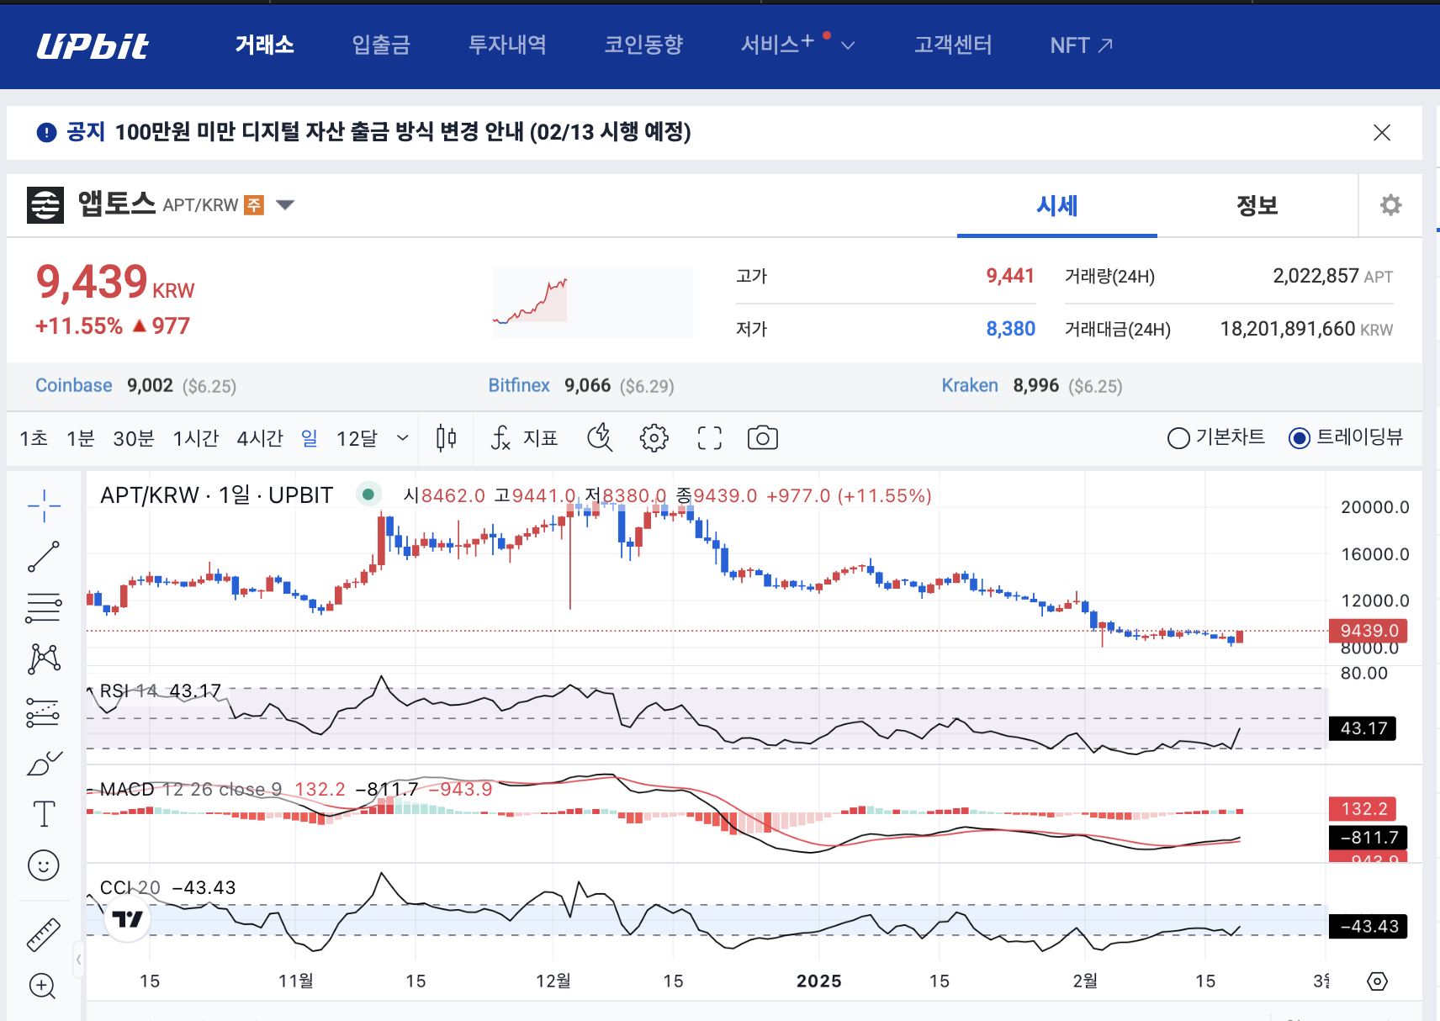The width and height of the screenshot is (1440, 1021).
Task: Select the trend line drawing tool
Action: (44, 557)
